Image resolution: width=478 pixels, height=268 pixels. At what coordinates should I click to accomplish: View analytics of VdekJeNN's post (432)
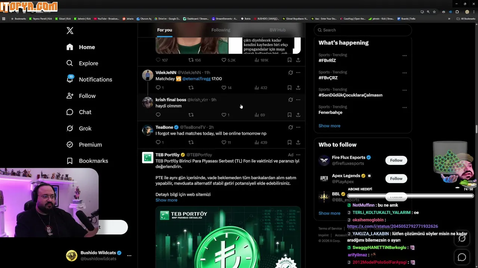click(261, 88)
